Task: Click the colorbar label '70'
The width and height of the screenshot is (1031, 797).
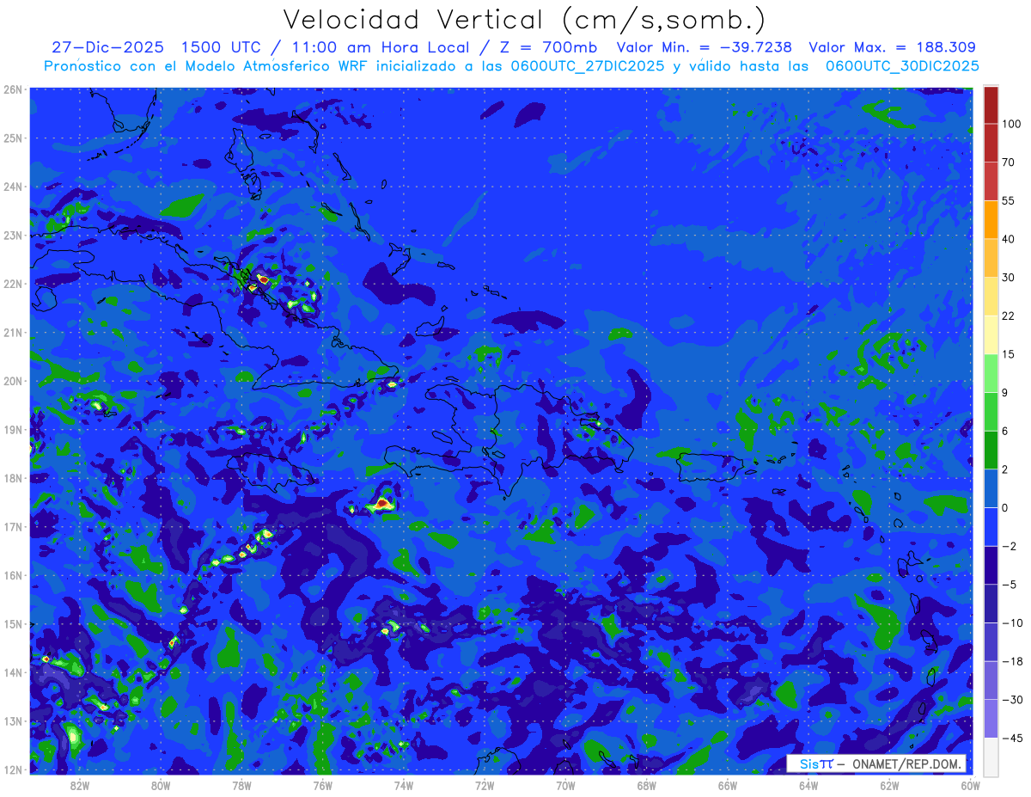Action: [x=1009, y=162]
